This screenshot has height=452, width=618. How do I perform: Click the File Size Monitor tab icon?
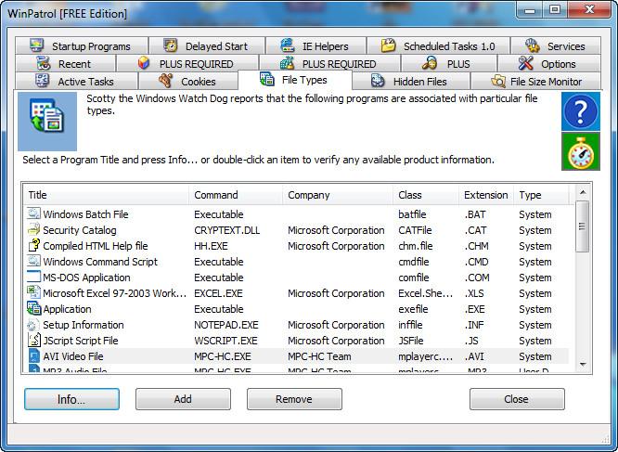pyautogui.click(x=497, y=81)
